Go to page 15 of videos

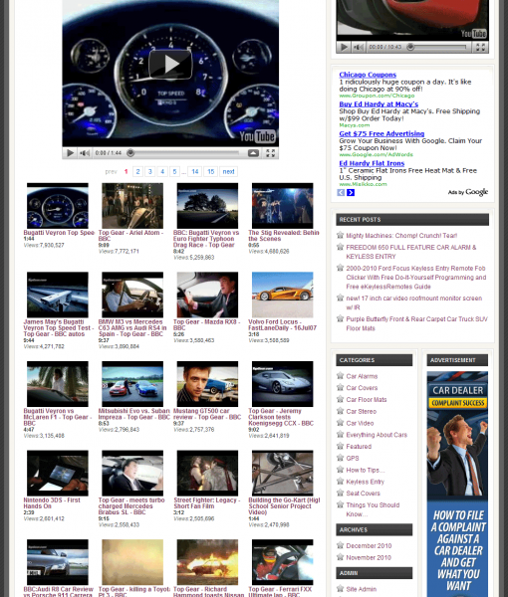coord(211,172)
